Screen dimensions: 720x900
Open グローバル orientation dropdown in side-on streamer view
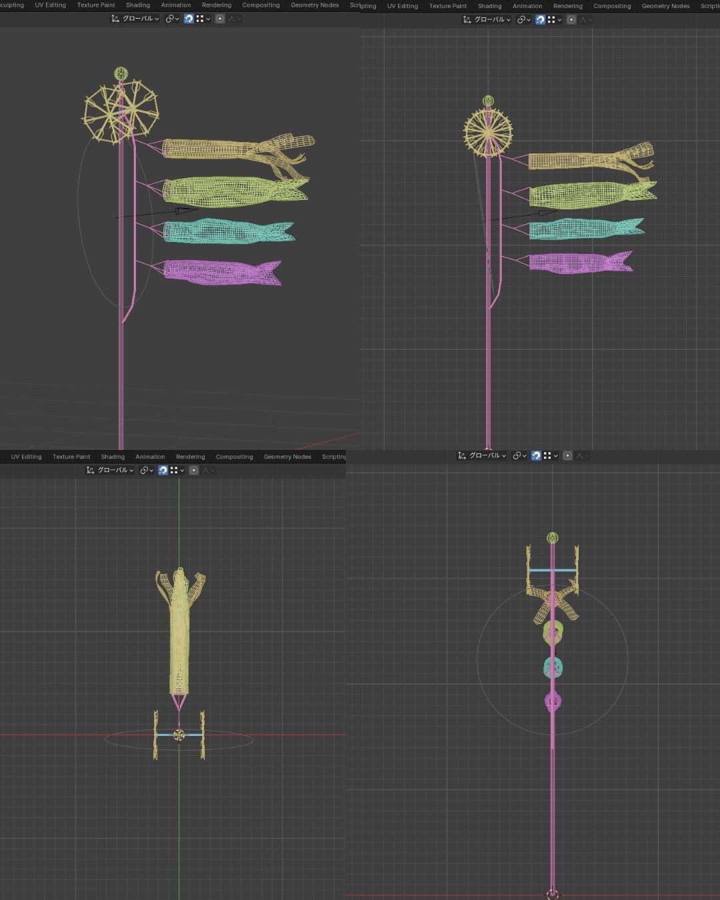tap(487, 19)
